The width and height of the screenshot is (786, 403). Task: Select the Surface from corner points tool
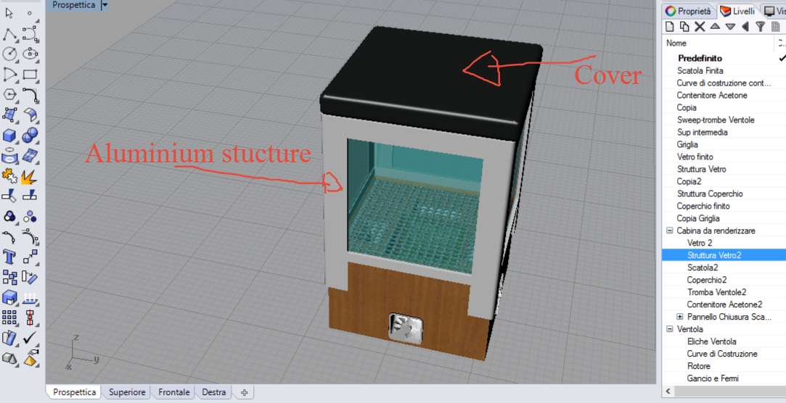[9, 115]
